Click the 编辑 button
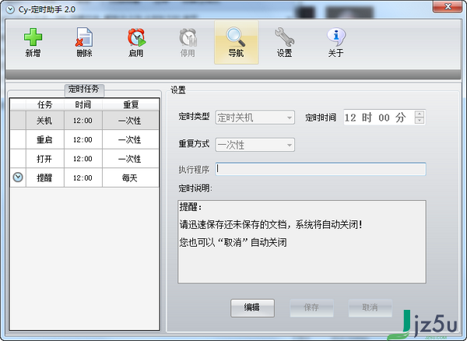Viewport: 467px width, 341px height. (x=252, y=308)
